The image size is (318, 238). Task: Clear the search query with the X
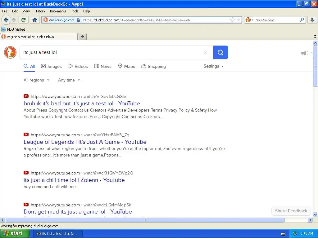pyautogui.click(x=206, y=52)
